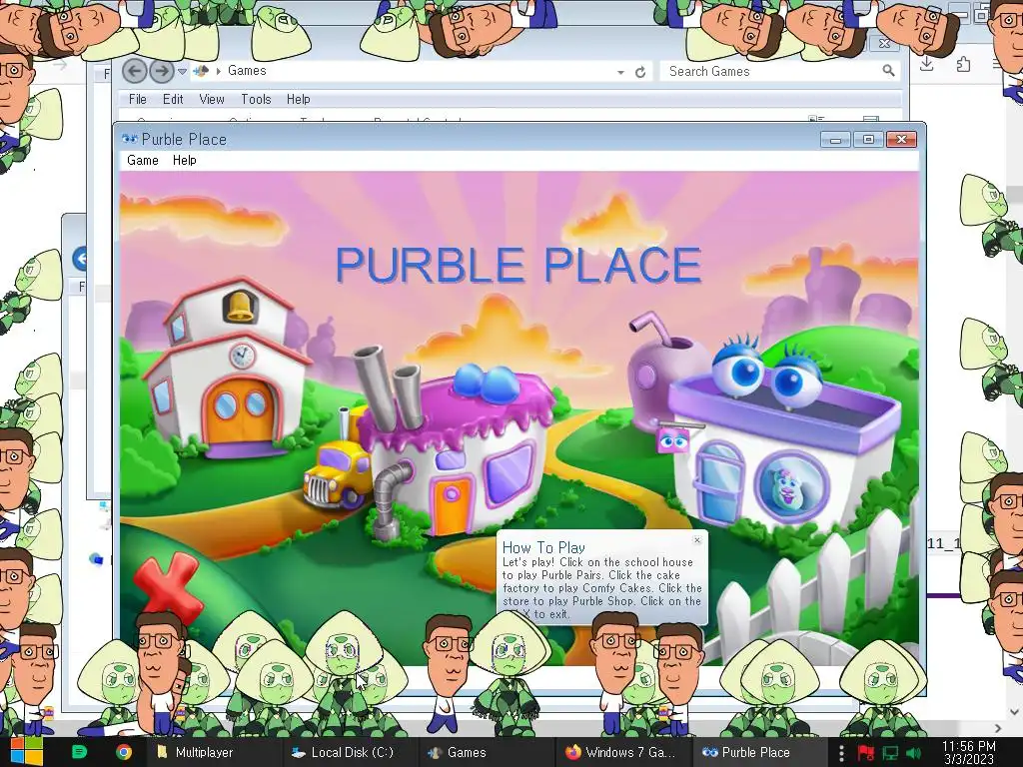Screen dimensions: 1023x767
Task: Click browser download icon behind windows
Action: [926, 64]
